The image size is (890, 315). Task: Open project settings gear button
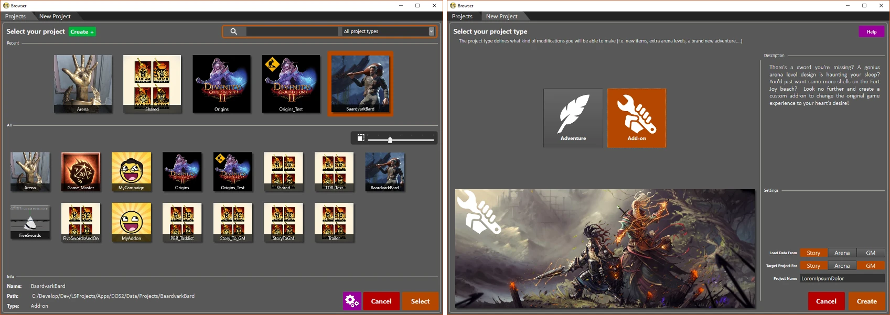pyautogui.click(x=352, y=301)
